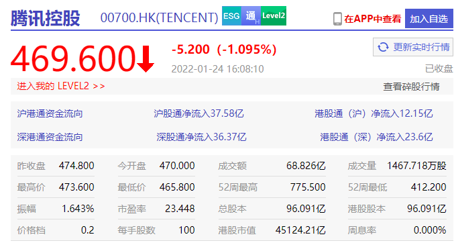Open 沪港通资金流向 link
Screen dimensions: 454x251
pos(50,113)
